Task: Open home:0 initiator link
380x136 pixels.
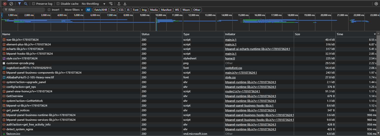Action: pos(230,58)
